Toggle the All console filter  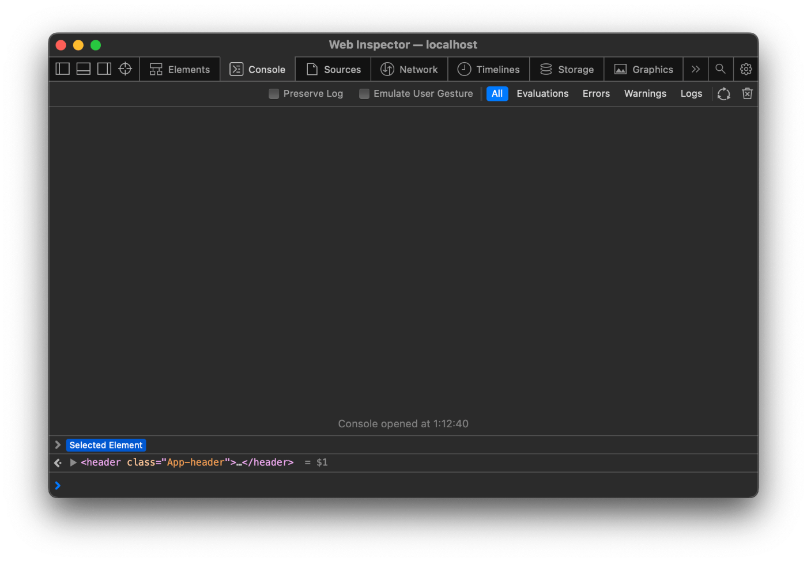pyautogui.click(x=497, y=93)
